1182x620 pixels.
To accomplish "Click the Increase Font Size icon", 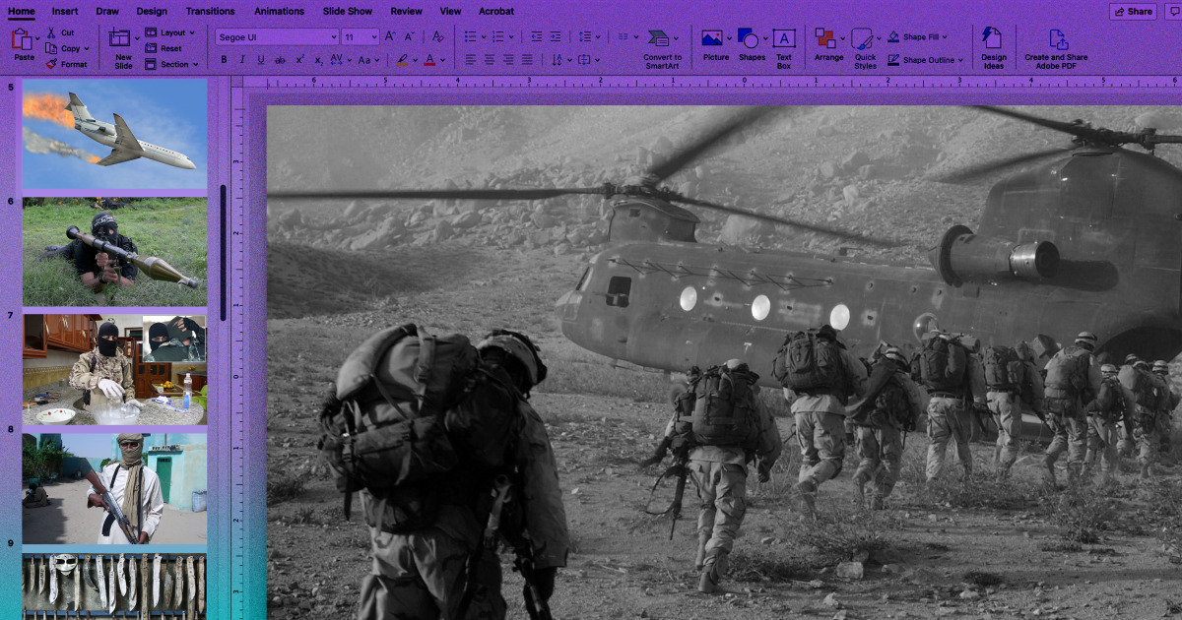I will click(390, 36).
